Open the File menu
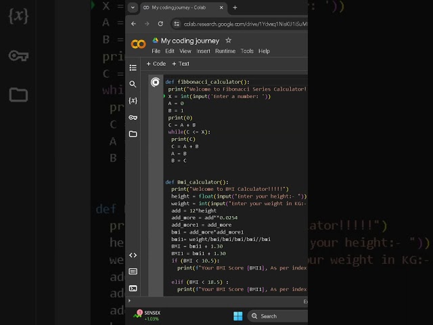Viewport: 433px width, 325px height. click(156, 51)
